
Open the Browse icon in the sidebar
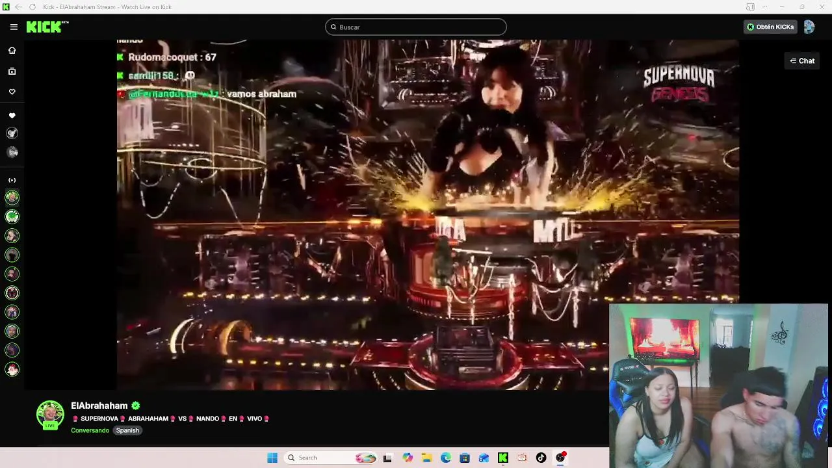(x=12, y=71)
